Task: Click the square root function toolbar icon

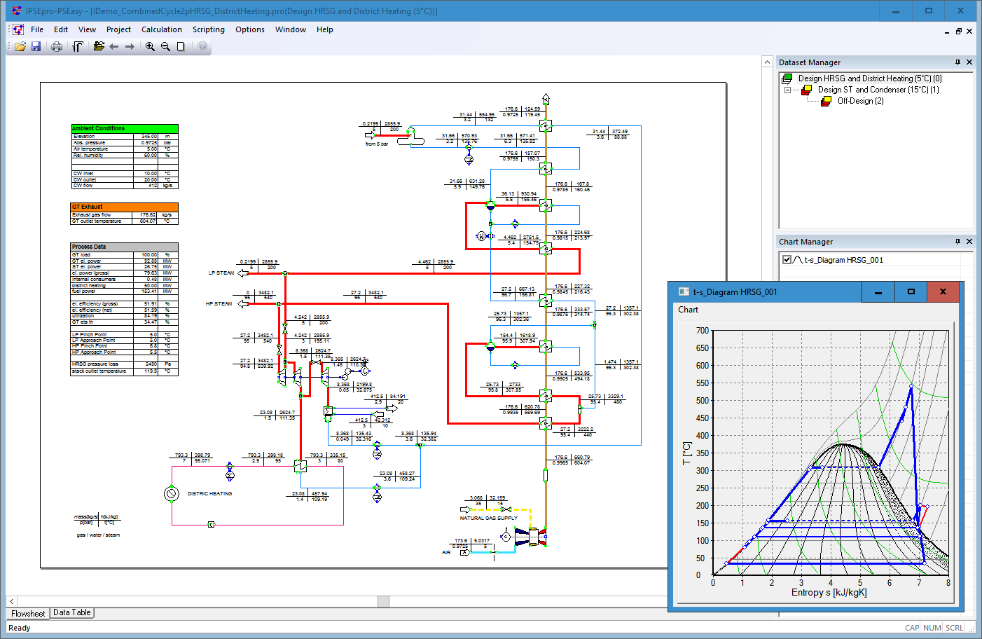Action: click(x=78, y=46)
